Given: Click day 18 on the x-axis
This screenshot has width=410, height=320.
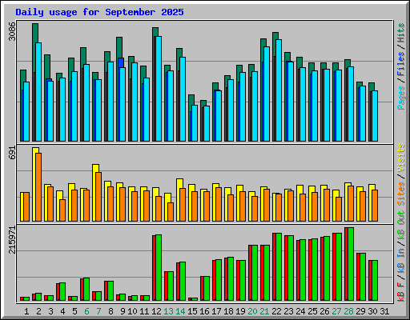Looking at the screenshot, I should [x=228, y=311].
